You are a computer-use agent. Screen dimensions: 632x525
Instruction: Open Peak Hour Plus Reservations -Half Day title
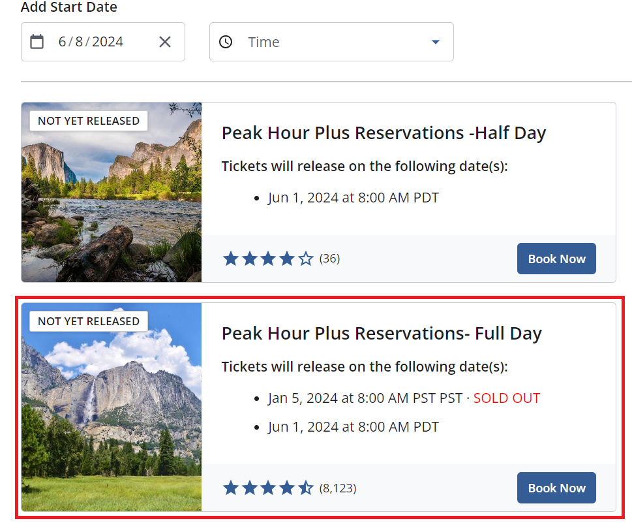(384, 133)
